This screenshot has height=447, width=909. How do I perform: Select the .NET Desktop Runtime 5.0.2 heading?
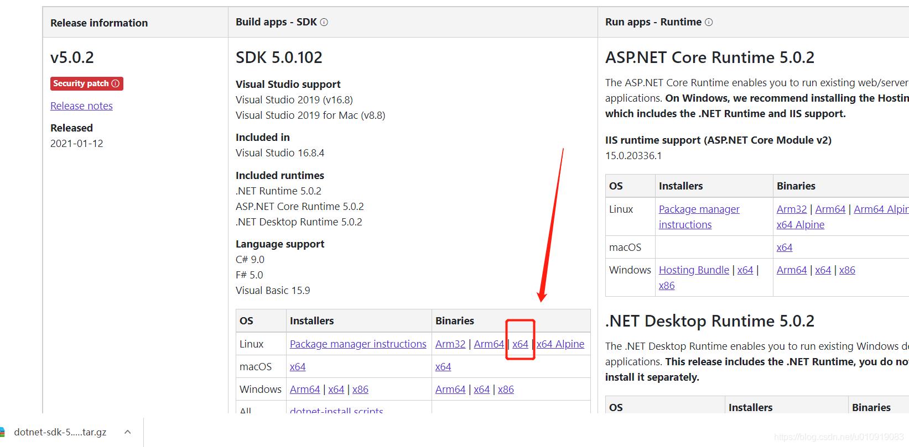click(x=710, y=321)
